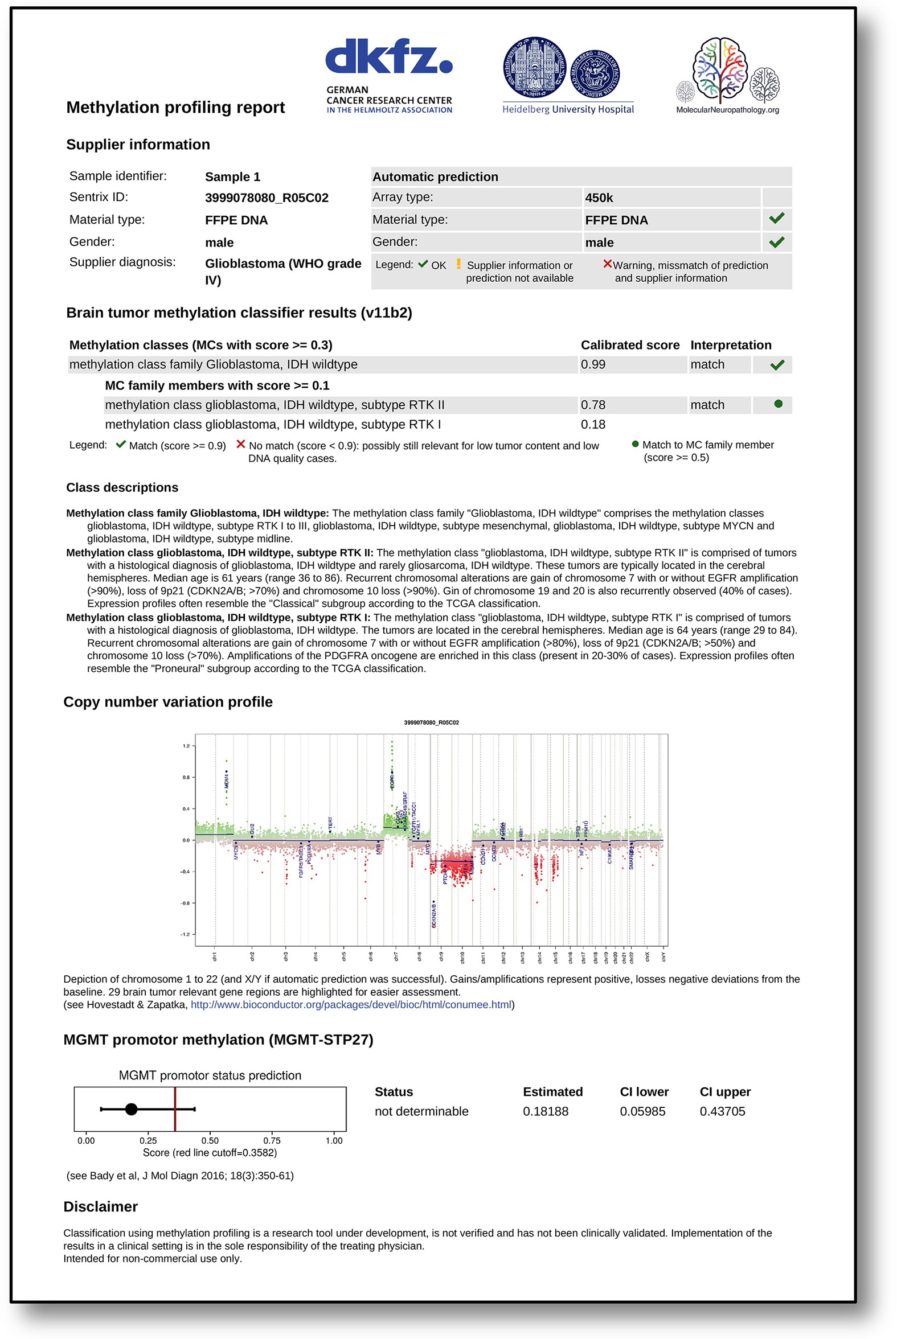Click the chr7 axis label in CNV plot
The height and width of the screenshot is (1339, 897).
[x=396, y=956]
